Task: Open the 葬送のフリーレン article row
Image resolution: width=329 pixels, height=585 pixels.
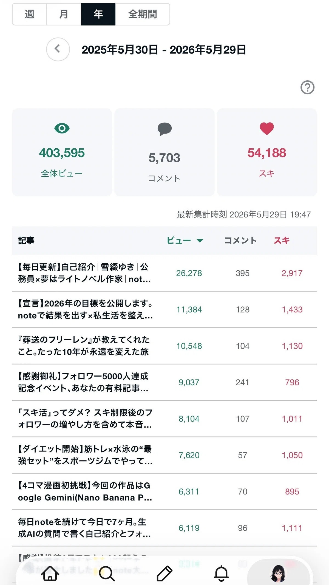Action: (164, 346)
